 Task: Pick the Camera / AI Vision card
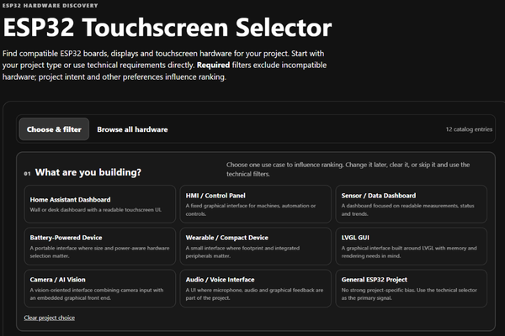pyautogui.click(x=100, y=288)
